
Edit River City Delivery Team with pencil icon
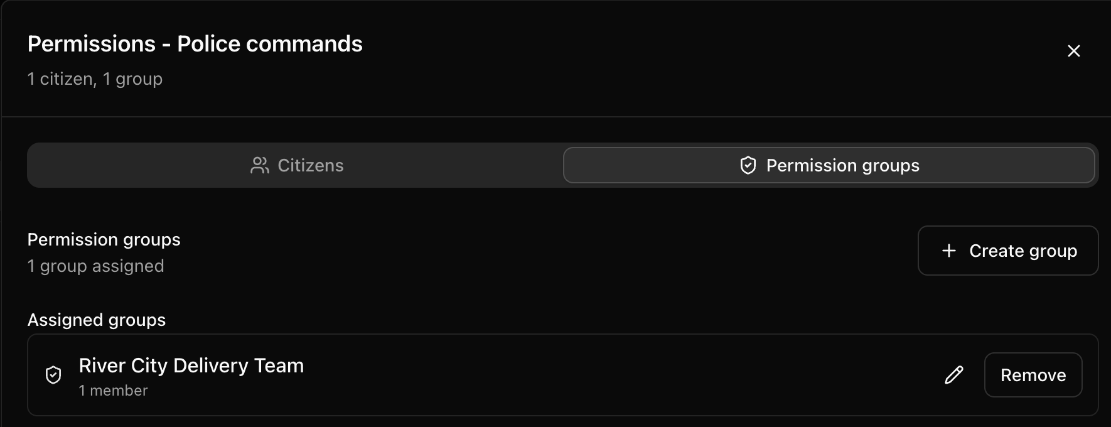tap(954, 375)
